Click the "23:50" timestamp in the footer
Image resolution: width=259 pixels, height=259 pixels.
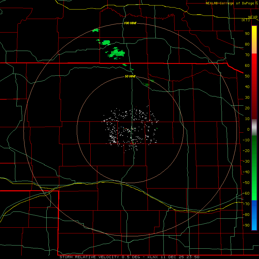click(193, 257)
